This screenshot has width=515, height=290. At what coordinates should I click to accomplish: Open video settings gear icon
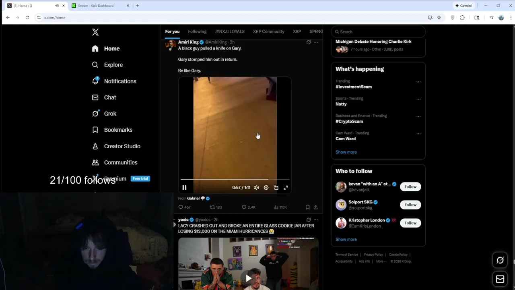266,188
